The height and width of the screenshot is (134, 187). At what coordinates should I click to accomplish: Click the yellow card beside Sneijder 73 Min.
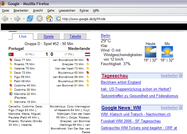tap(88, 64)
